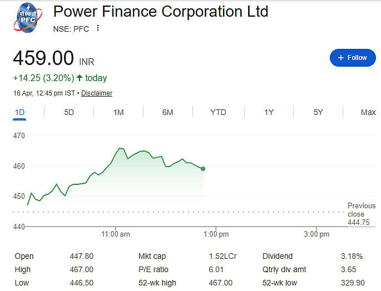Switch to the 5D chart tab
Screen dimensions: 381x291
point(69,112)
